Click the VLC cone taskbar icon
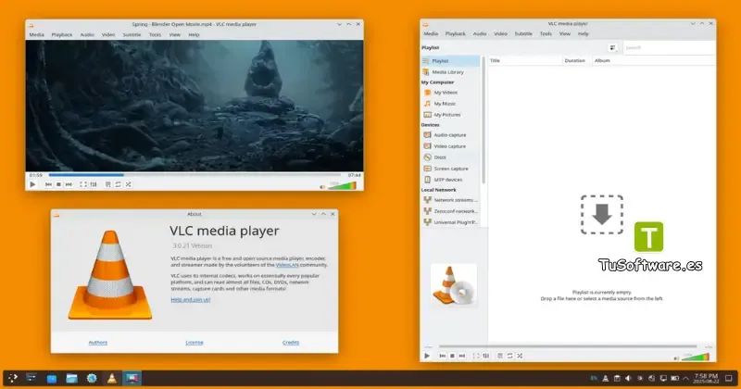 (x=111, y=378)
